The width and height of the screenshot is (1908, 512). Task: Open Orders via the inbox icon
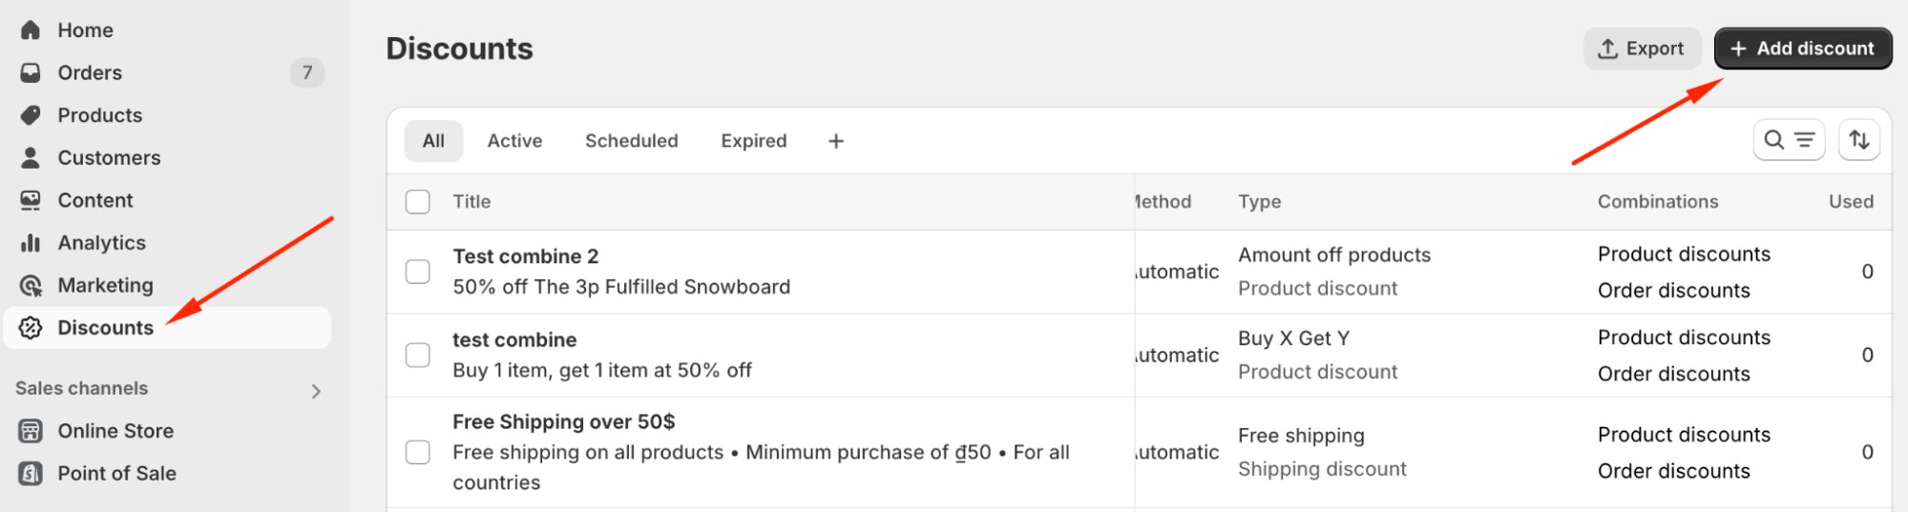pyautogui.click(x=31, y=72)
